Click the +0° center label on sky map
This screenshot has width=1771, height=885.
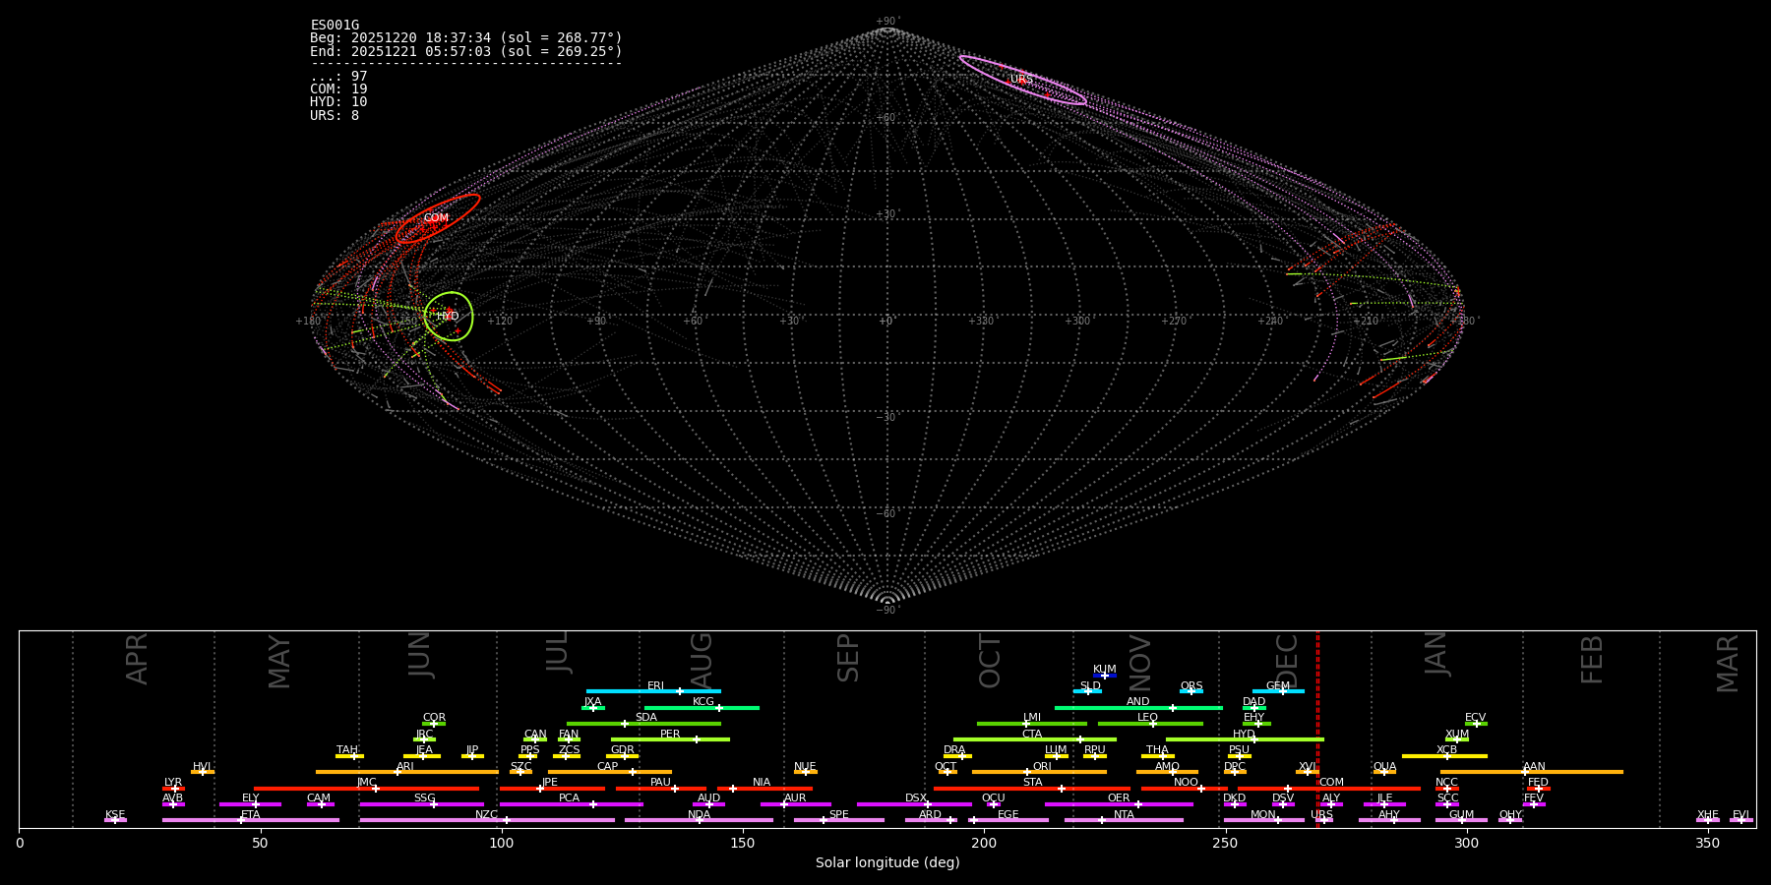pos(885,322)
